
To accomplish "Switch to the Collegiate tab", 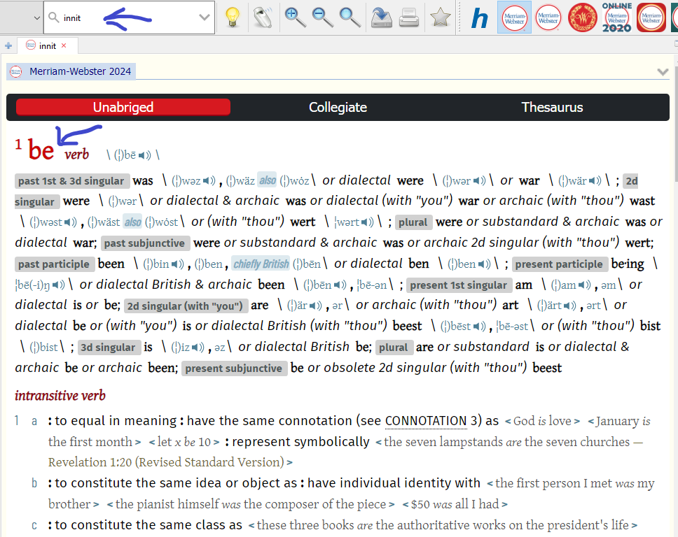I will pyautogui.click(x=338, y=107).
